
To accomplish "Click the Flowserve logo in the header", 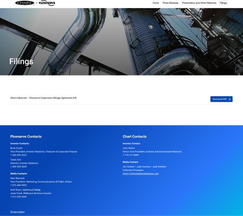I will 47,3.
